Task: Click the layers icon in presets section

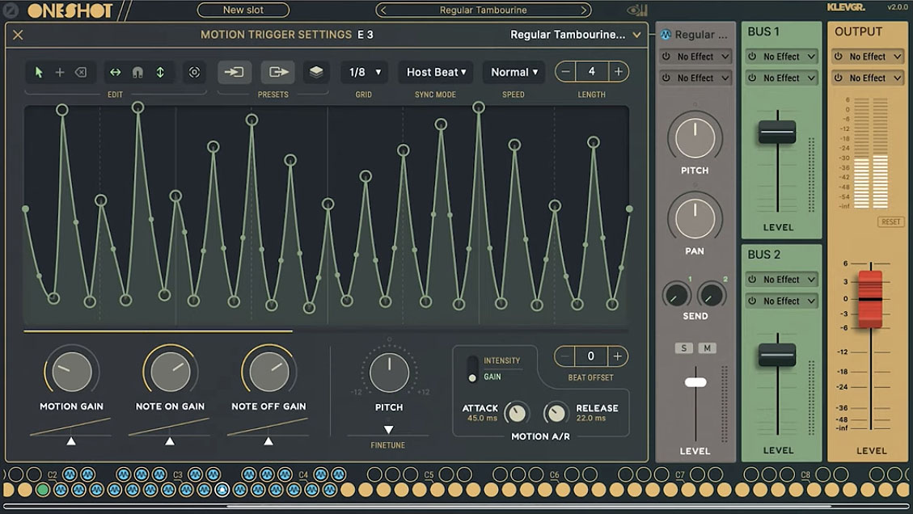Action: (x=316, y=72)
